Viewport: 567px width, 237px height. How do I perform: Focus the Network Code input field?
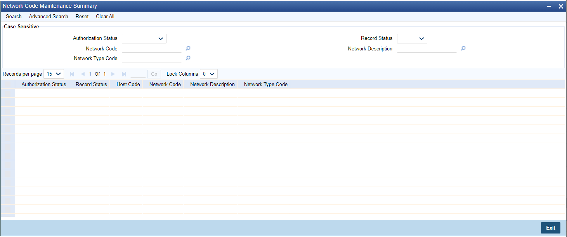[x=152, y=48]
